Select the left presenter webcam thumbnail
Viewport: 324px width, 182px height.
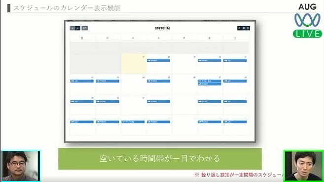tap(20, 166)
